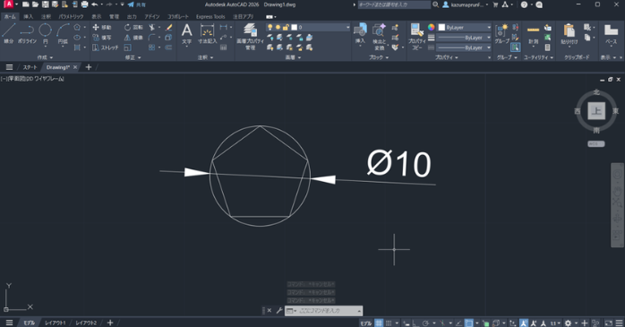
Task: Open the Express Tools ribbon tab
Action: 210,17
